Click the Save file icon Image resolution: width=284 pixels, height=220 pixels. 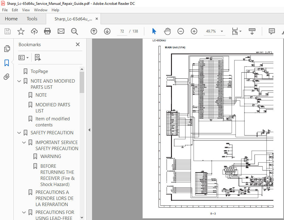pyautogui.click(x=7, y=31)
